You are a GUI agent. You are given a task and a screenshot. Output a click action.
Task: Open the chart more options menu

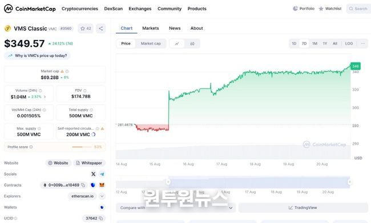(x=363, y=43)
